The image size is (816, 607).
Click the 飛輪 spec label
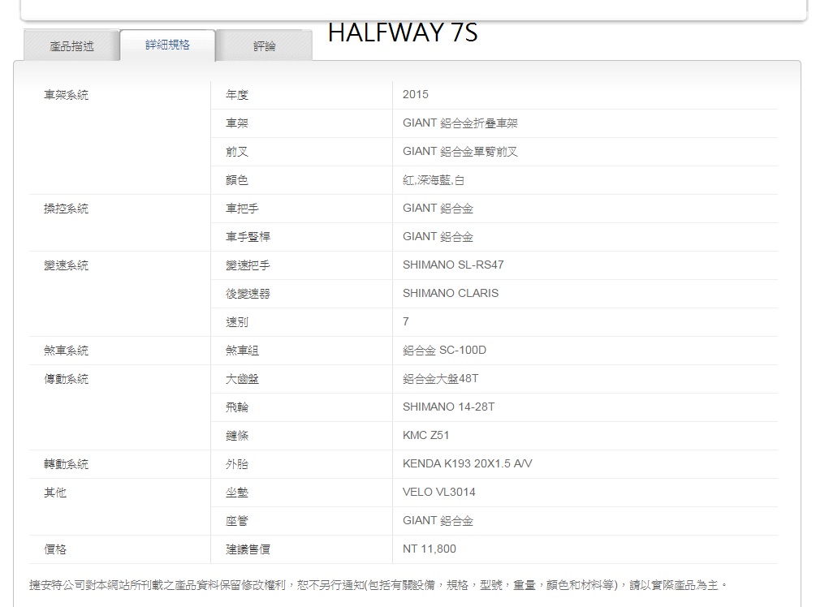[x=237, y=407]
